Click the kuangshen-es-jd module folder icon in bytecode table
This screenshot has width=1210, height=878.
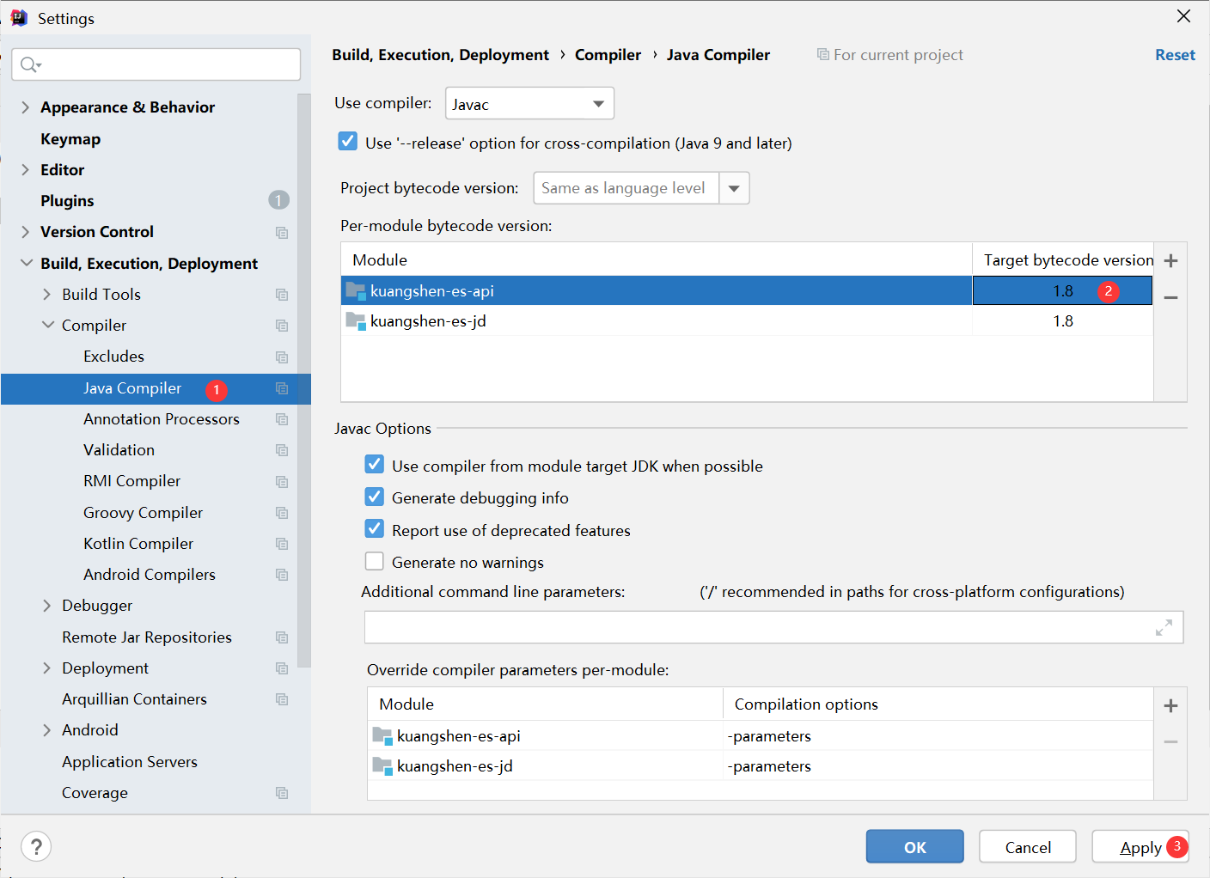355,321
